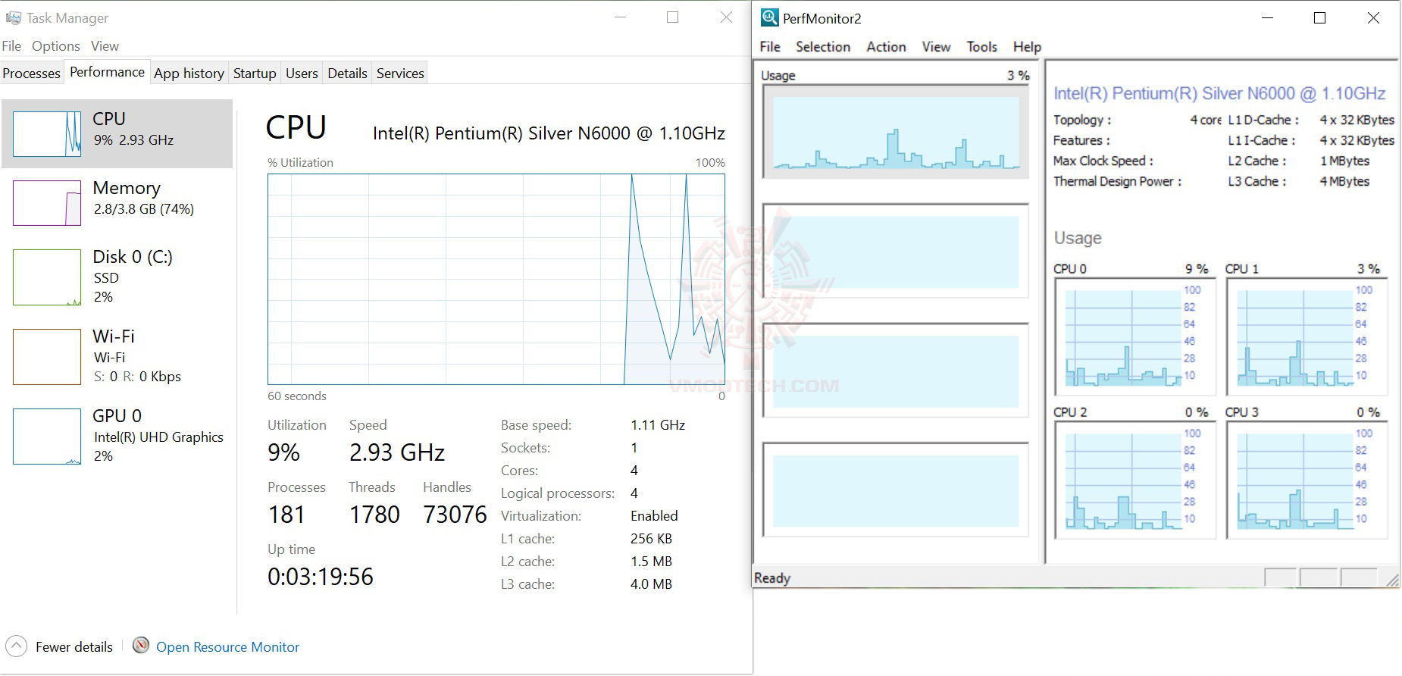Click the Threads count 1780
Viewport: 1402px width, 676px height.
pos(374,515)
